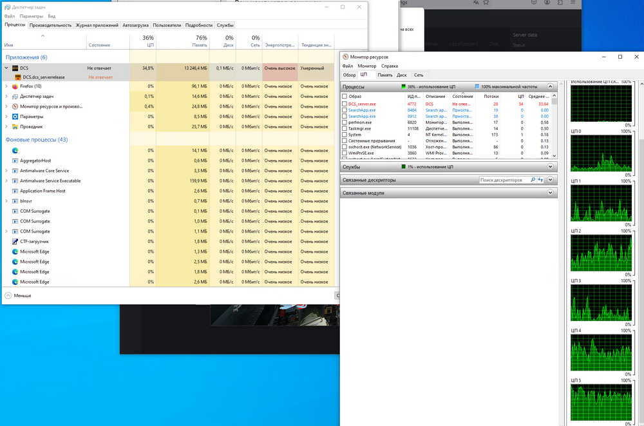Collapse the DCS app group
The height and width of the screenshot is (426, 644).
point(6,68)
